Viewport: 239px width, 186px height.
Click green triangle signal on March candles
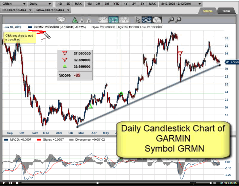(x=91, y=106)
